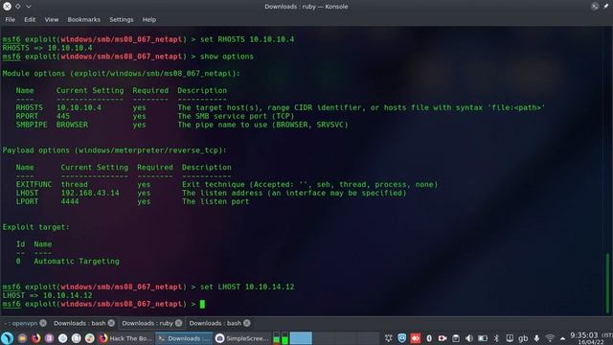Launch the file manager from the taskbar
Screen dimensions: 613x345
[22, 338]
